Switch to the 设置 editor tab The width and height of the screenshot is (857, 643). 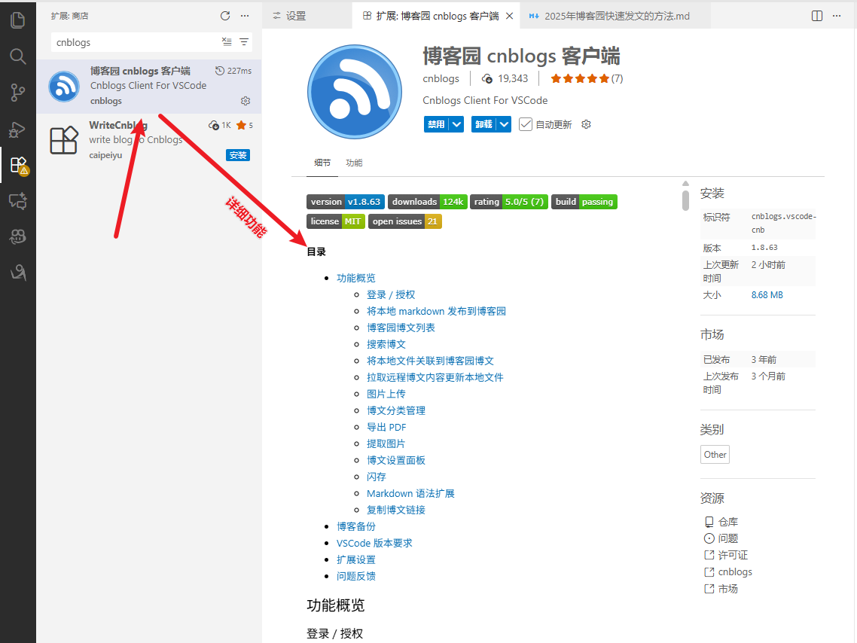290,16
